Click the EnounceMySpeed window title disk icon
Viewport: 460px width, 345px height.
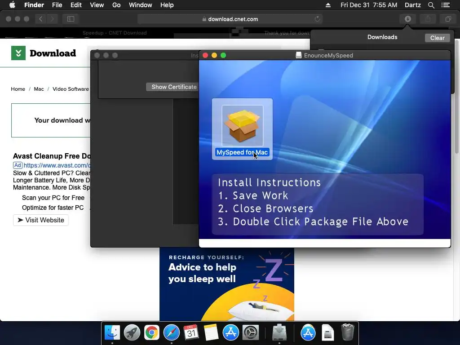299,55
